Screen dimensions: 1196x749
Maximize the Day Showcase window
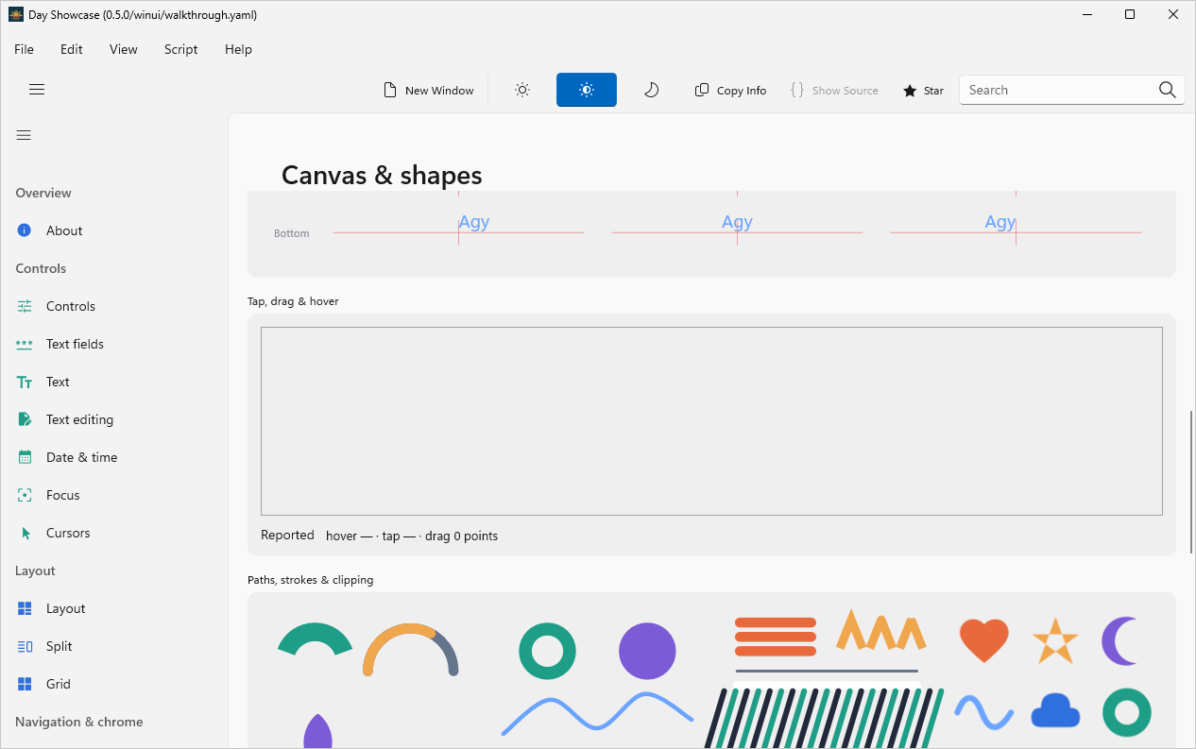[1130, 14]
